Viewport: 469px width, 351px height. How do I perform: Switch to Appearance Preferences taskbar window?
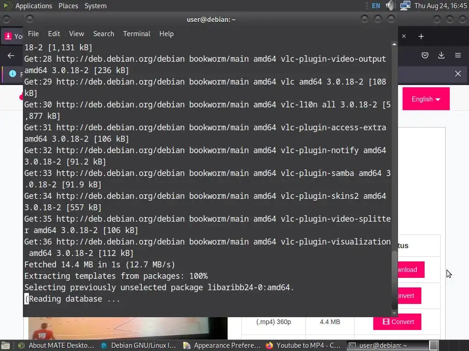coord(222,346)
